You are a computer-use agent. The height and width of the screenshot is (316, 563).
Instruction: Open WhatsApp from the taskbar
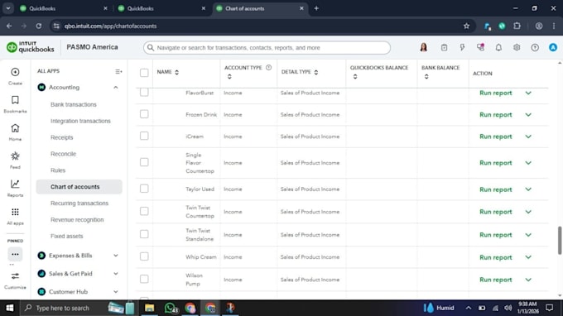coord(171,308)
